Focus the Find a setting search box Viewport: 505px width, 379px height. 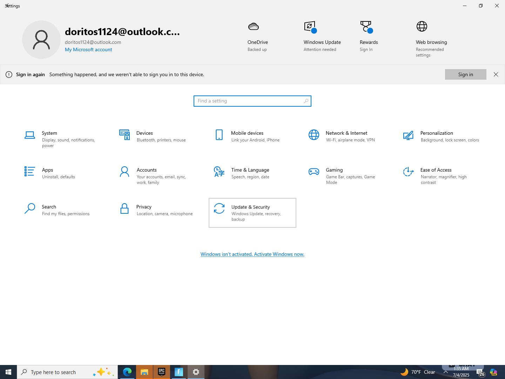[252, 101]
